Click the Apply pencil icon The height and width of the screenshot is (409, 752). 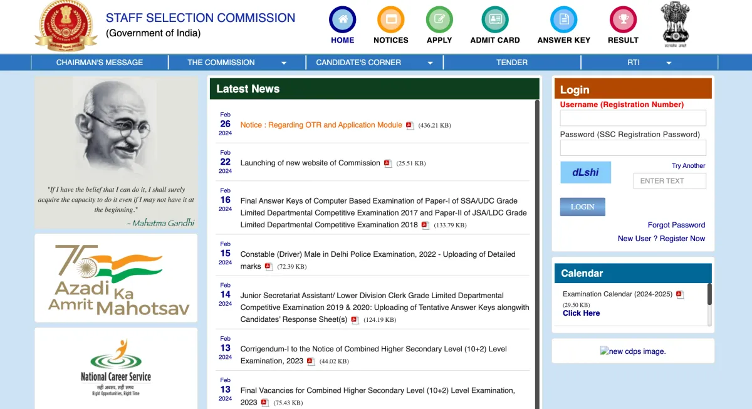click(x=439, y=19)
